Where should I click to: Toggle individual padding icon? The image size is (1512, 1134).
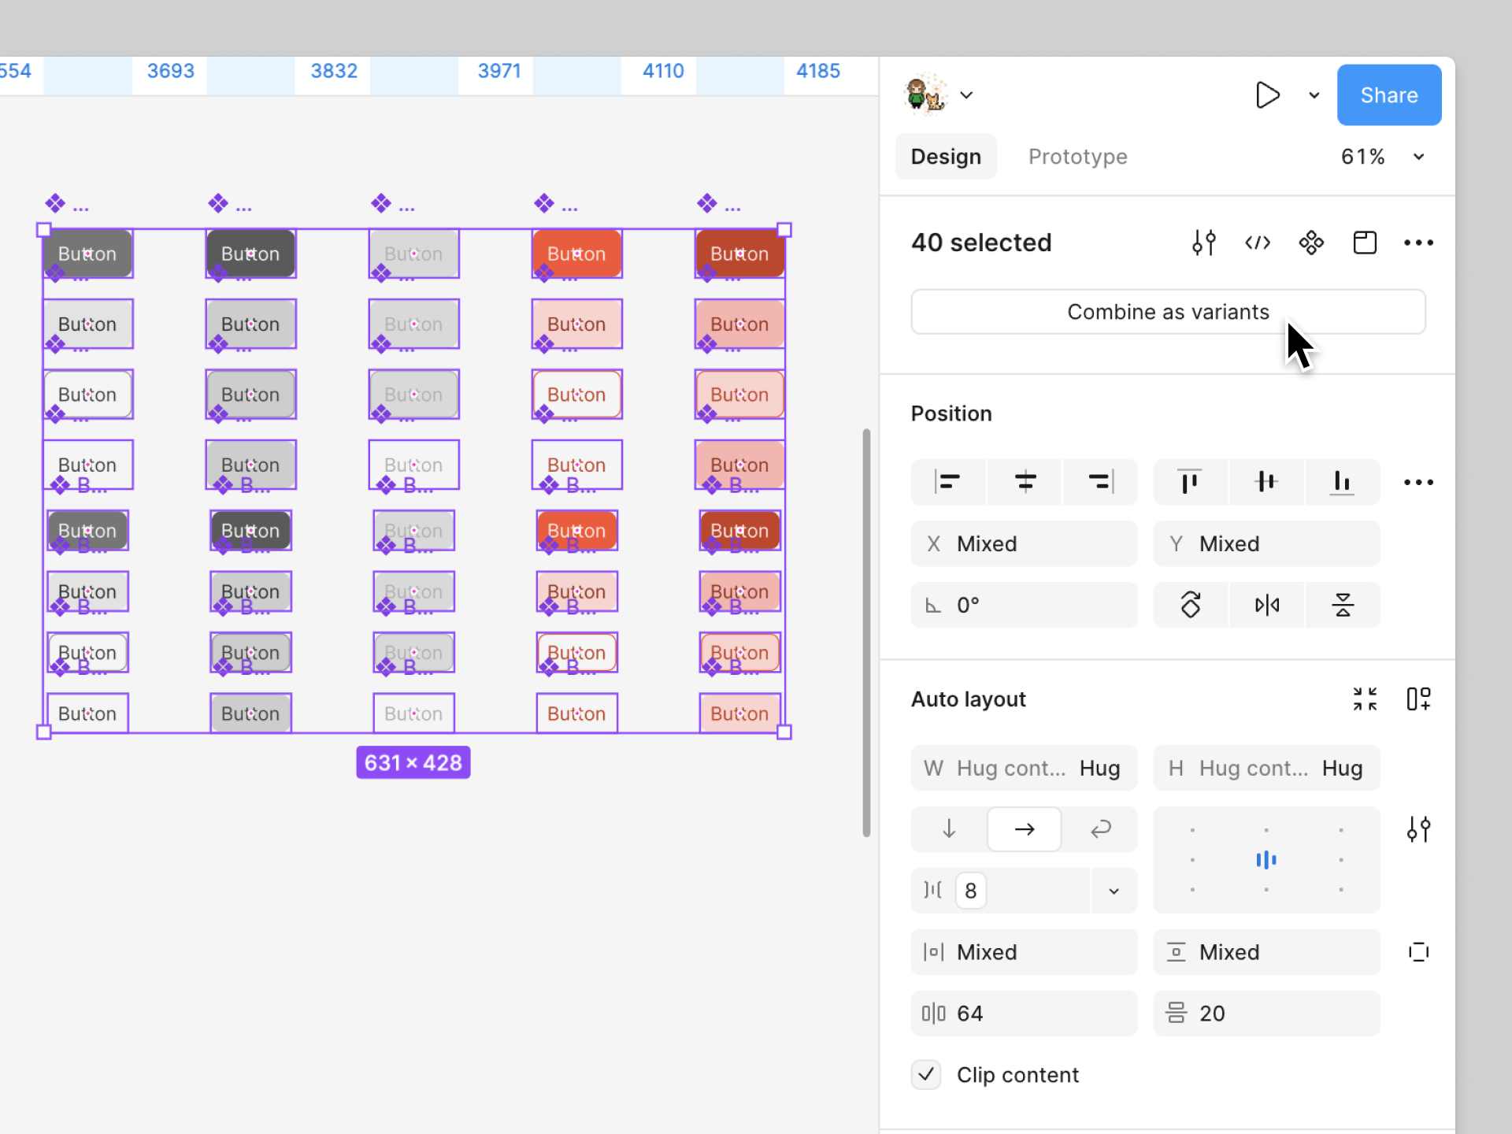pyautogui.click(x=1418, y=952)
